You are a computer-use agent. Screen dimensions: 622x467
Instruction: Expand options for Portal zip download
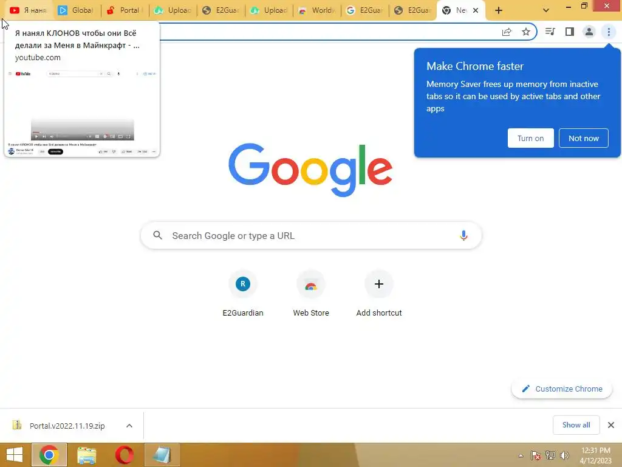129,426
